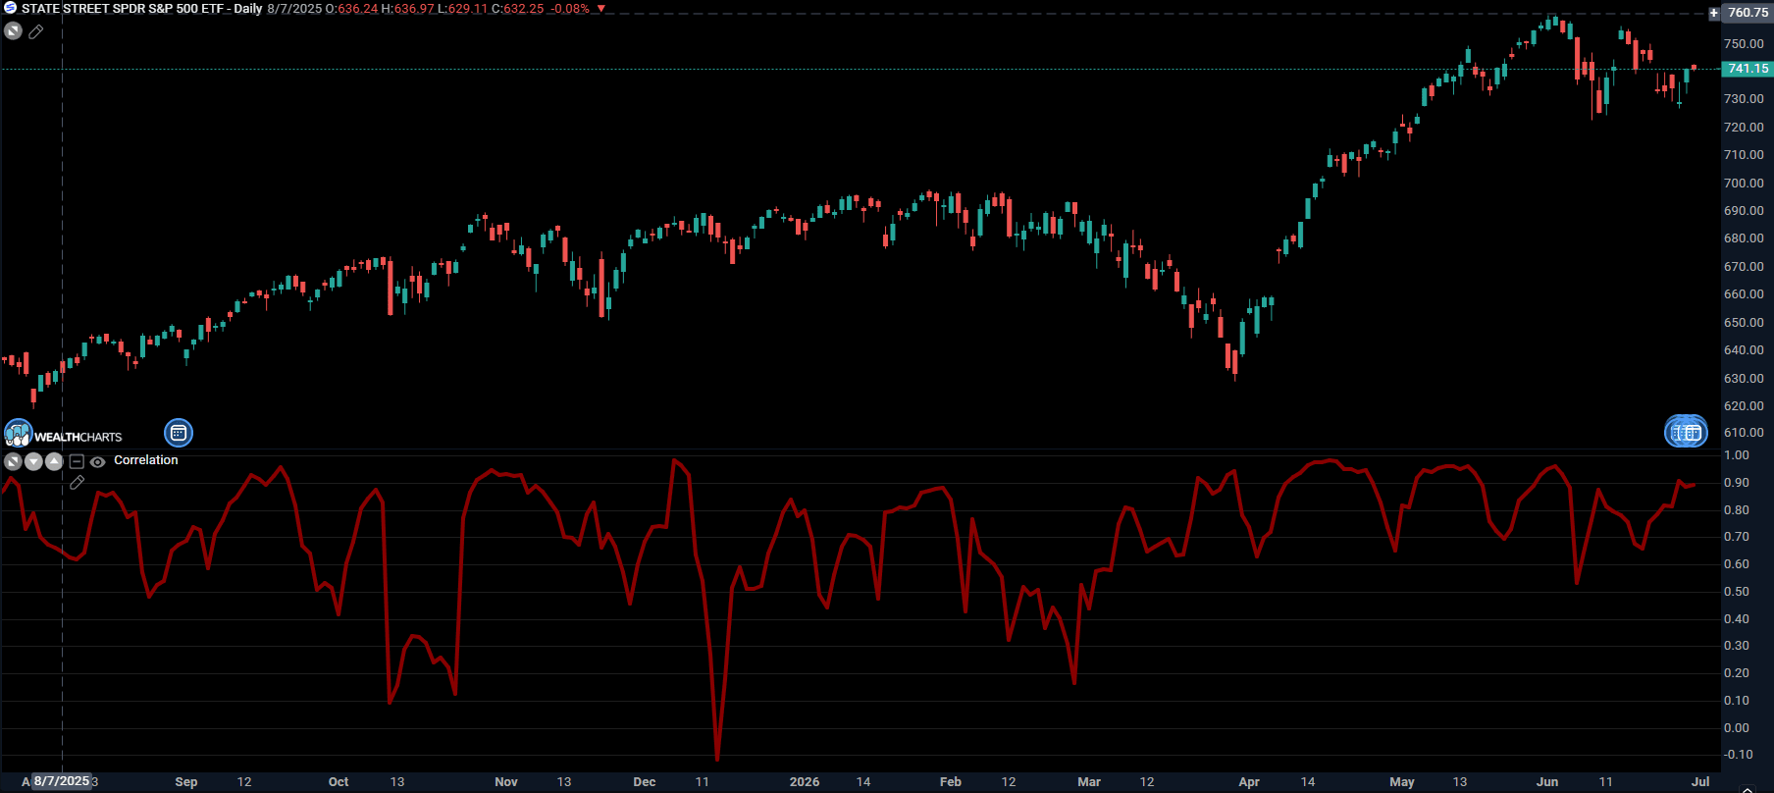
Task: Toggle Correlation indicator visibility
Action: pos(98,461)
